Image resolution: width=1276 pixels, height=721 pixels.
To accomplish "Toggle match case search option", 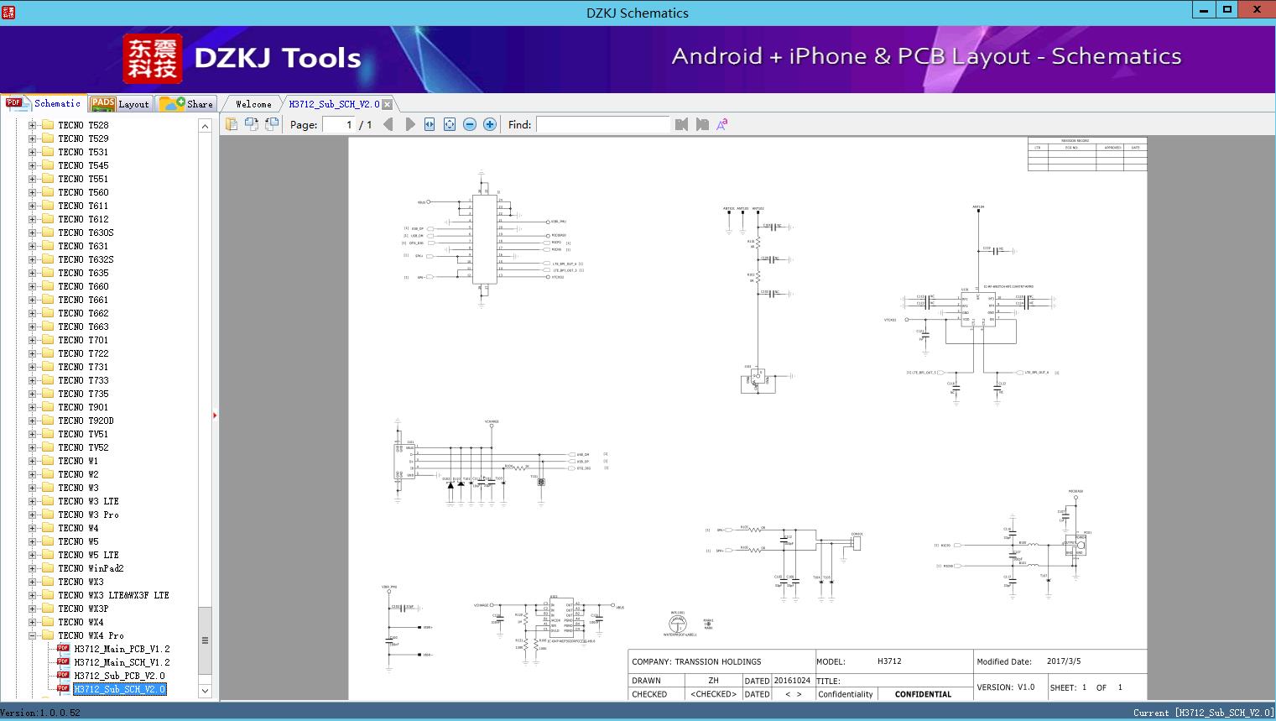I will (722, 124).
